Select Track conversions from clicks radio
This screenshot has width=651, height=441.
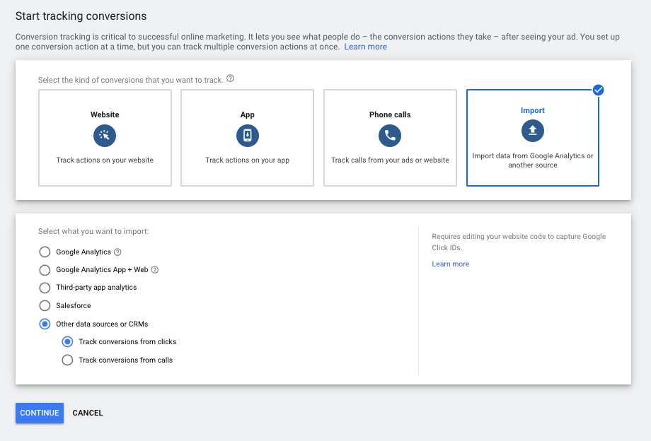67,342
